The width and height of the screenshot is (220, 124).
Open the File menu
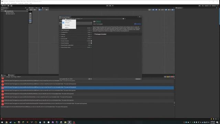point(2,3)
